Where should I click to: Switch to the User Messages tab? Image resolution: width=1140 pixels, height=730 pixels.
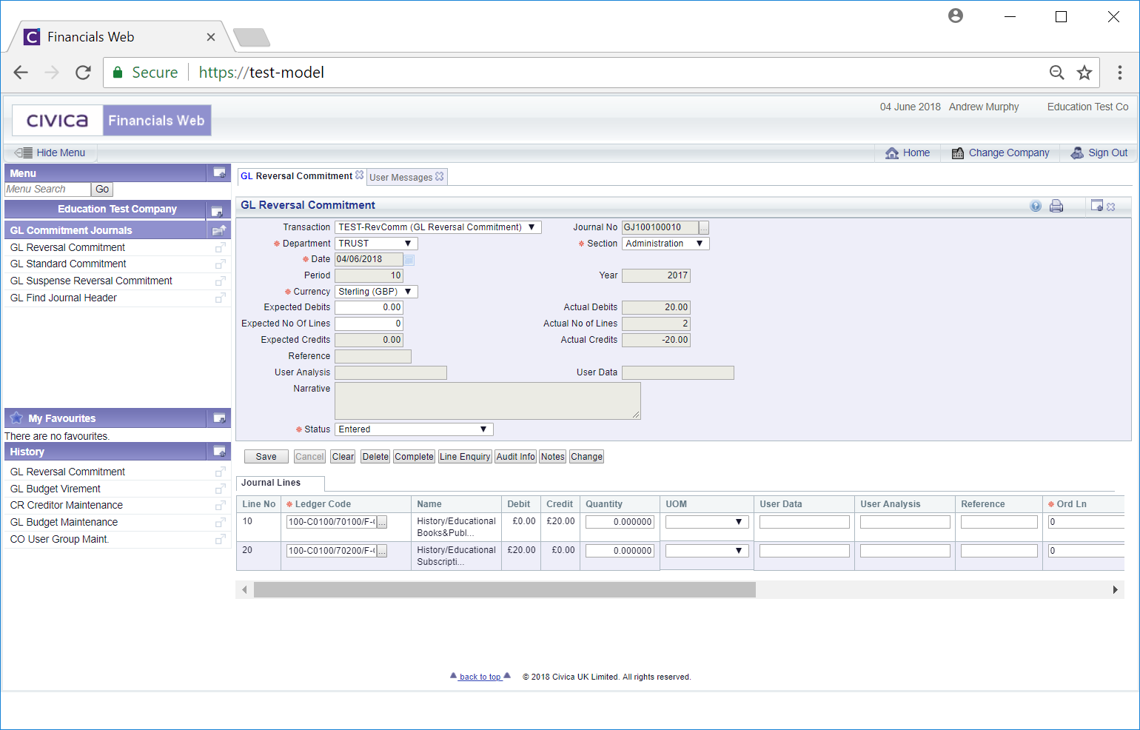(400, 178)
